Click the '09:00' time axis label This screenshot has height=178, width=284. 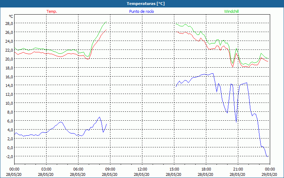pyautogui.click(x=110, y=169)
